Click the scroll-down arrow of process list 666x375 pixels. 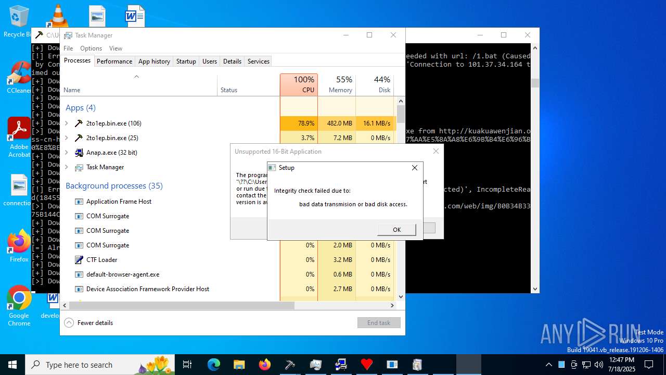click(401, 296)
